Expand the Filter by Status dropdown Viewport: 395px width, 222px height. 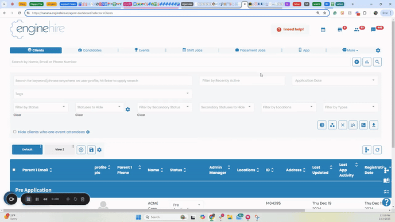(x=40, y=107)
